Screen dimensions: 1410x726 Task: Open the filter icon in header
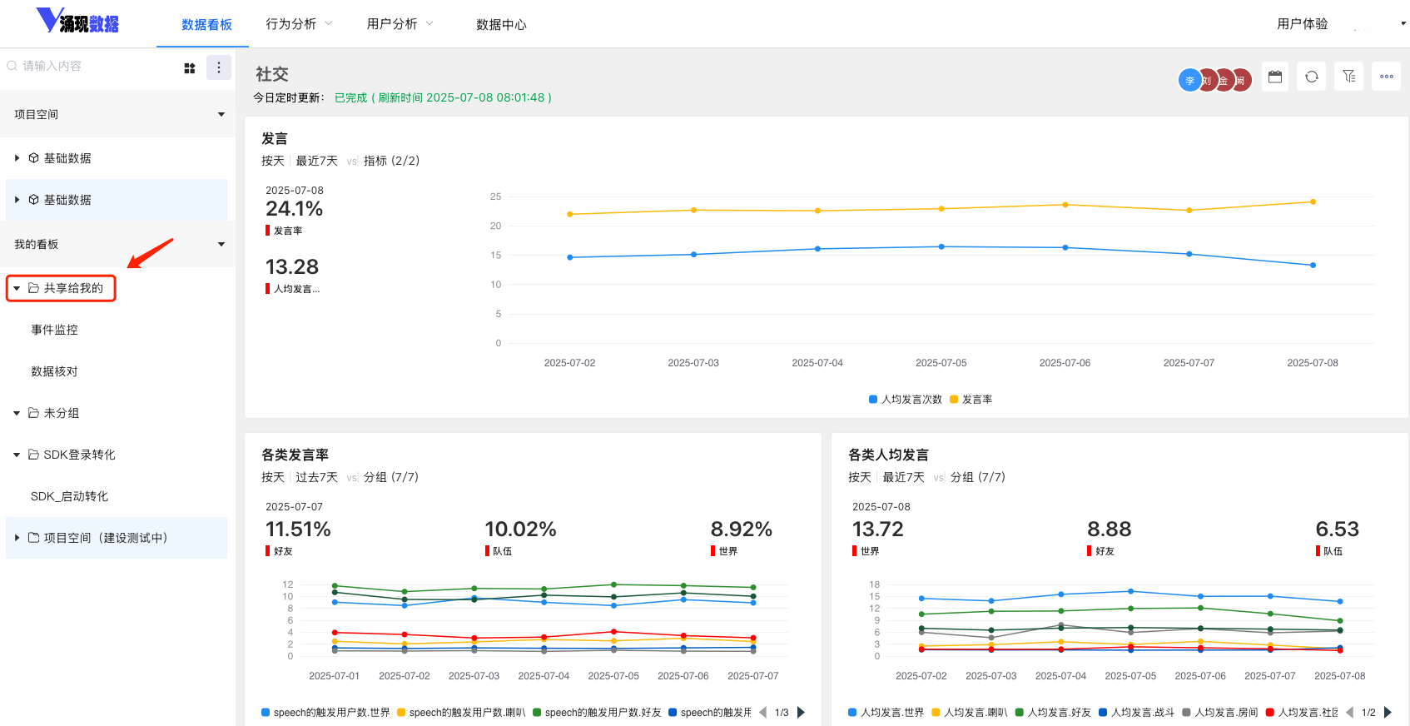click(1349, 77)
